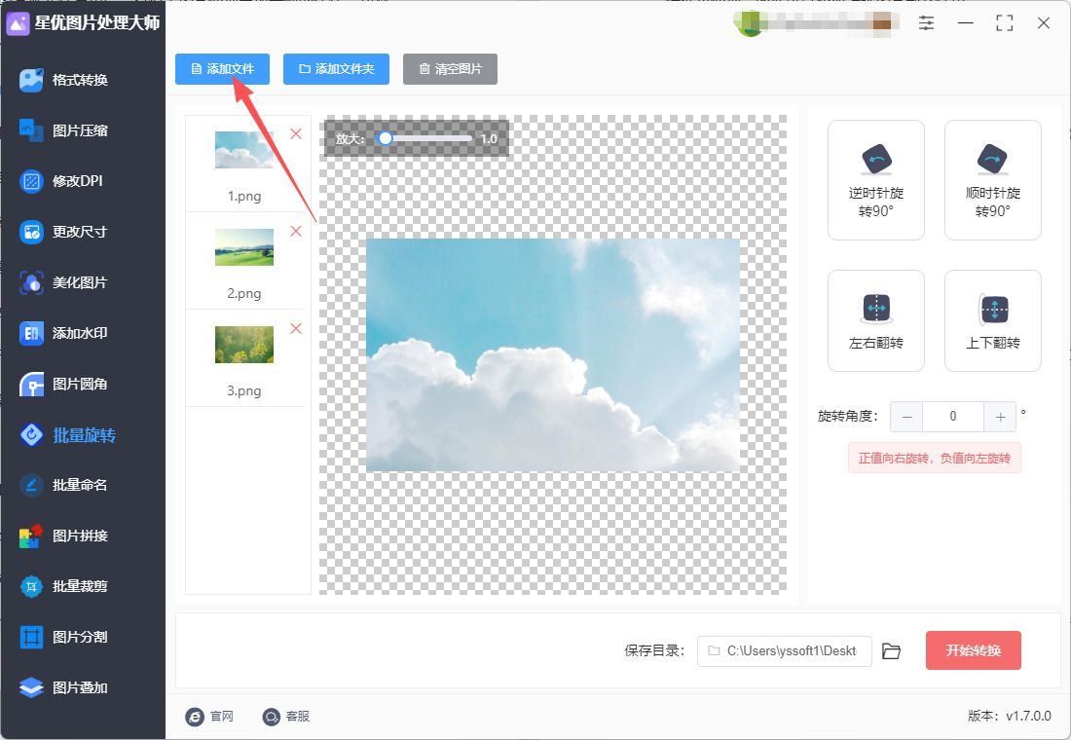The height and width of the screenshot is (740, 1071).
Task: Rotate clockwise 90° with 顺时针旋转90°
Action: point(992,180)
